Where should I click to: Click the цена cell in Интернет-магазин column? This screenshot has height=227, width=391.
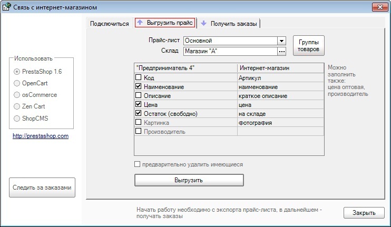point(280,105)
